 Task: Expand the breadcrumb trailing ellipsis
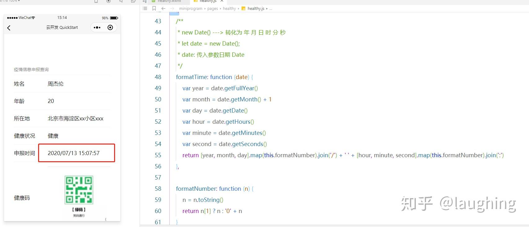click(271, 9)
